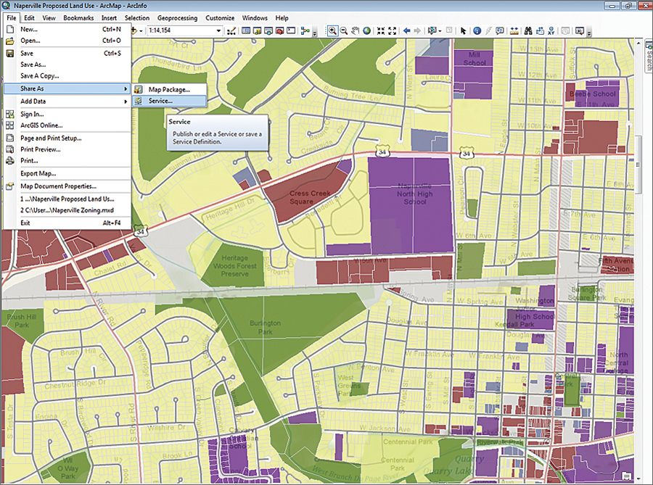Open the Geoprocessing menu

178,17
